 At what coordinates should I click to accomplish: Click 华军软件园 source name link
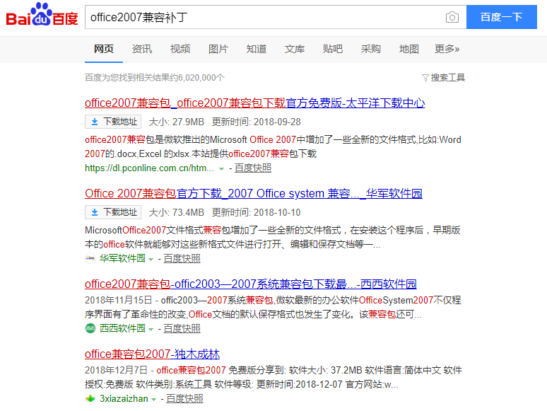[122, 258]
